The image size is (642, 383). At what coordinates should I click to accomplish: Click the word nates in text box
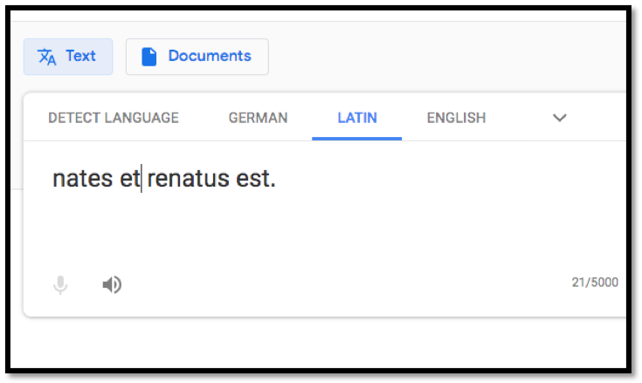click(x=83, y=179)
